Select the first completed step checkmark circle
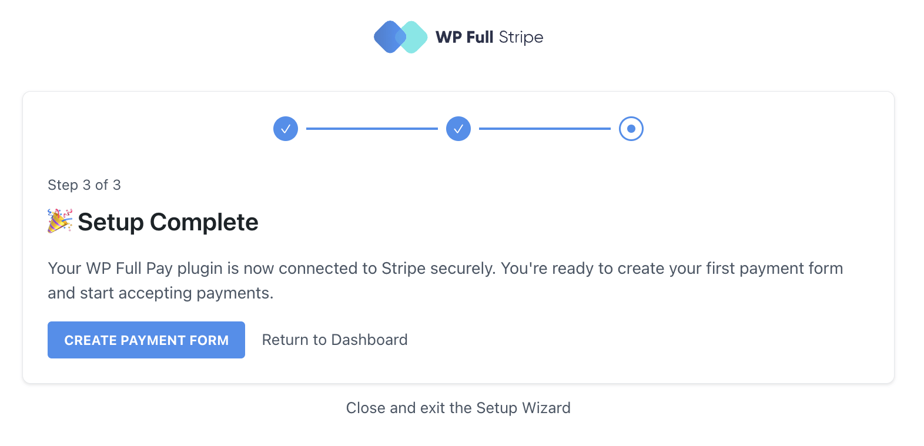This screenshot has width=924, height=446. pos(286,129)
